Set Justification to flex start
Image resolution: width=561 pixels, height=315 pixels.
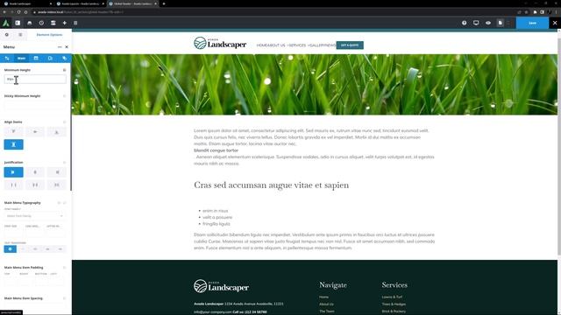coord(14,172)
